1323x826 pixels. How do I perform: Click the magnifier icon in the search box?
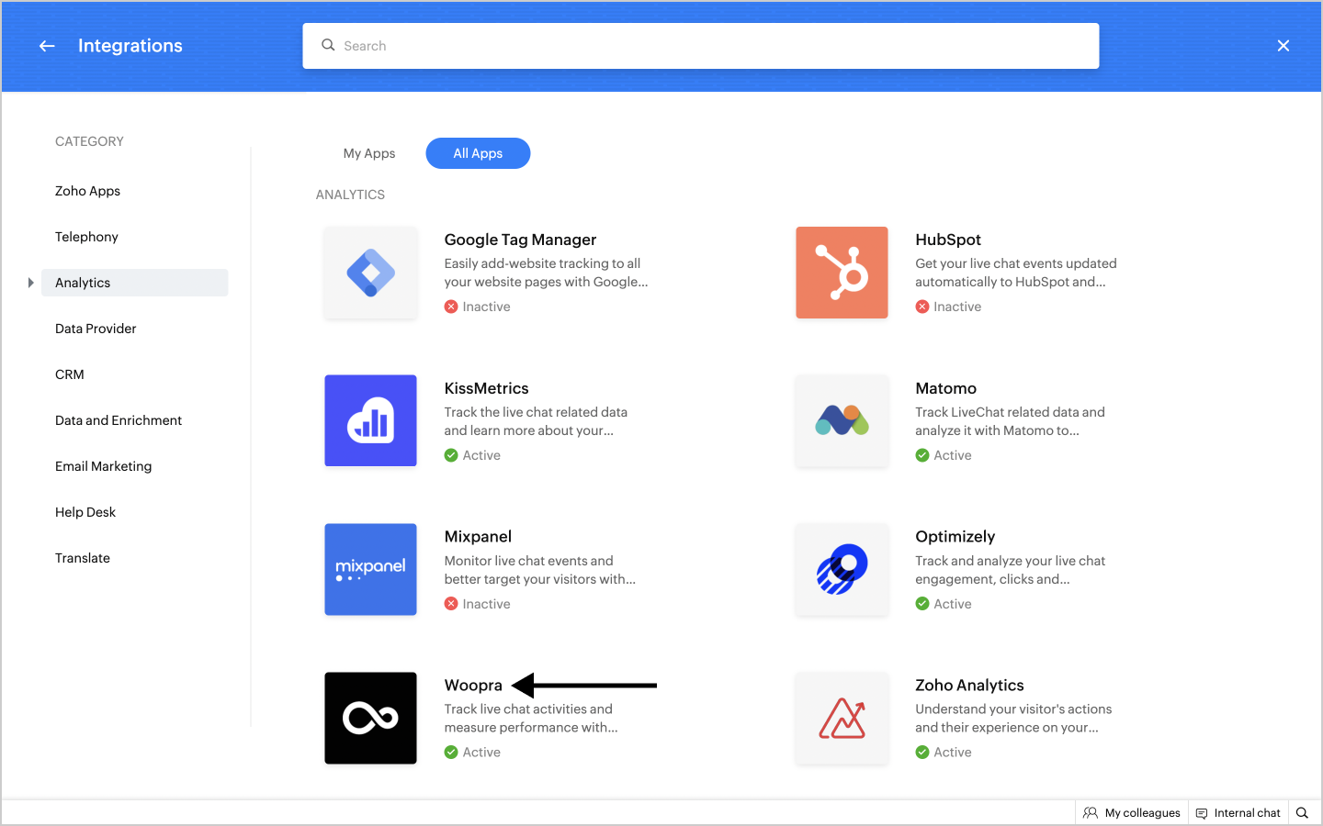(x=328, y=45)
